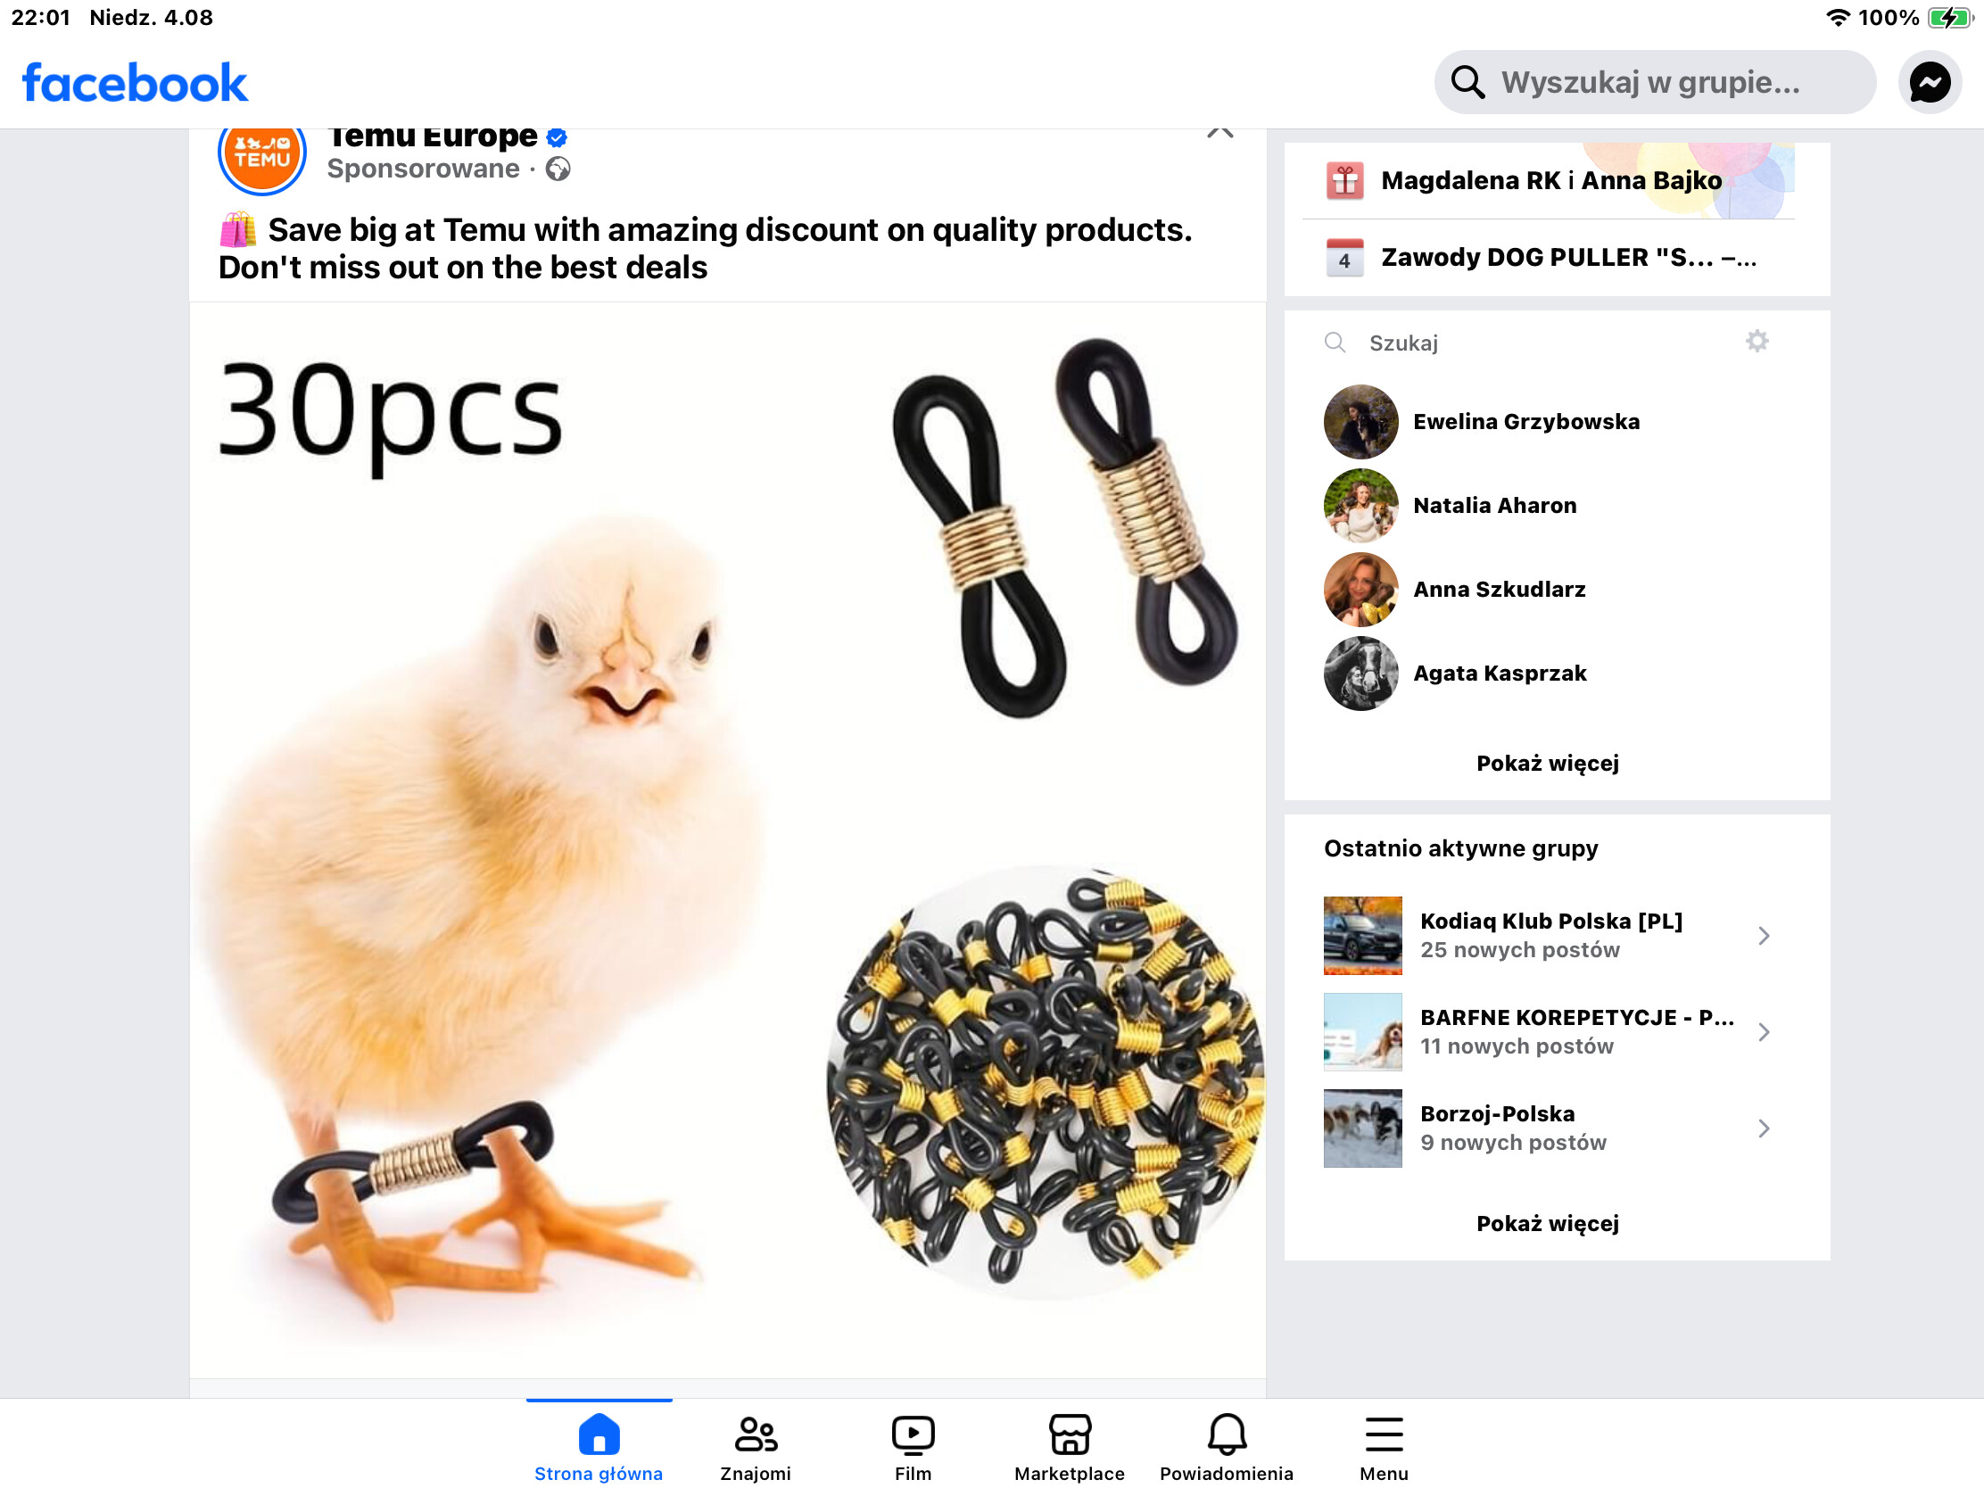Open Messenger from the top-right icon
This screenshot has height=1488, width=1984.
point(1930,82)
